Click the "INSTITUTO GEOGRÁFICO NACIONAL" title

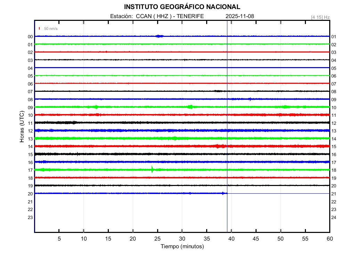[182, 7]
